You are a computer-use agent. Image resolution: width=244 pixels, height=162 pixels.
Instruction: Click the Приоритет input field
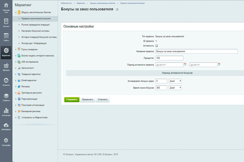169,58
